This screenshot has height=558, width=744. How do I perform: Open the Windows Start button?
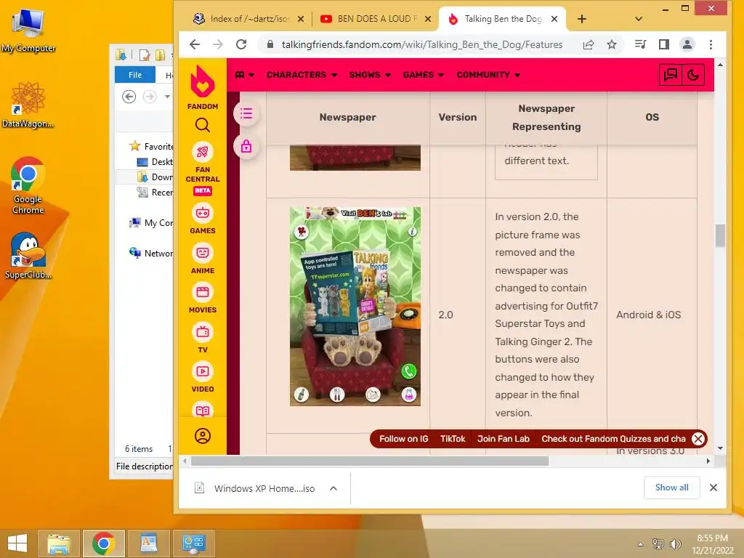coord(17,543)
